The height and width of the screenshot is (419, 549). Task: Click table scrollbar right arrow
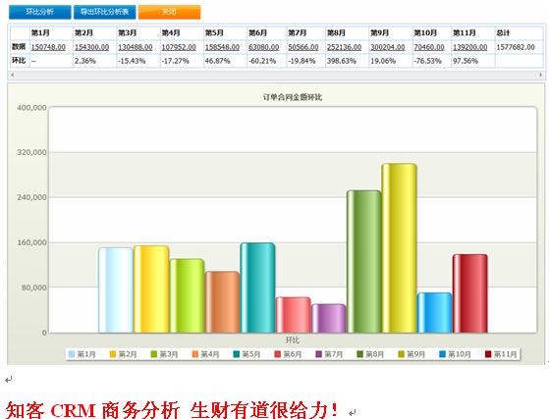click(540, 75)
